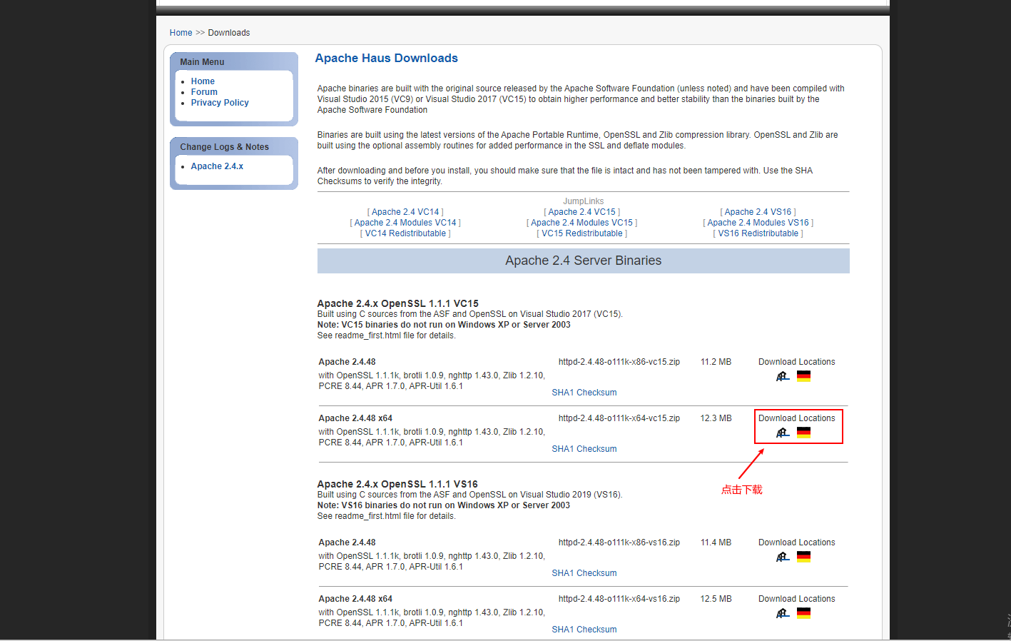Click Apache 2.4.48 x64 title in VS16 section
The image size is (1011, 641).
[355, 599]
